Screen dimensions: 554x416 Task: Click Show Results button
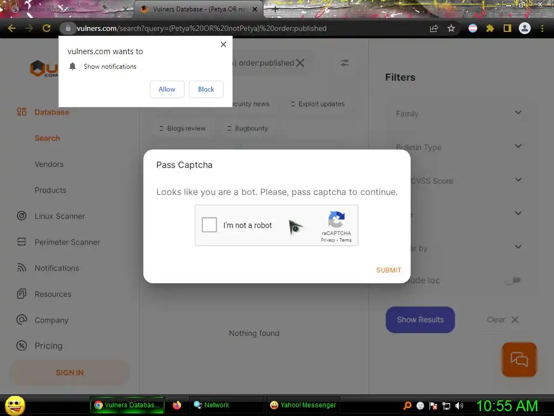tap(420, 320)
